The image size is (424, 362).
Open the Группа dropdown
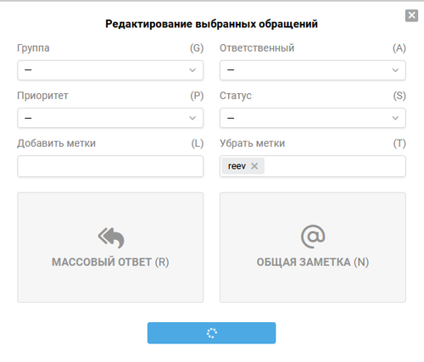pyautogui.click(x=110, y=70)
